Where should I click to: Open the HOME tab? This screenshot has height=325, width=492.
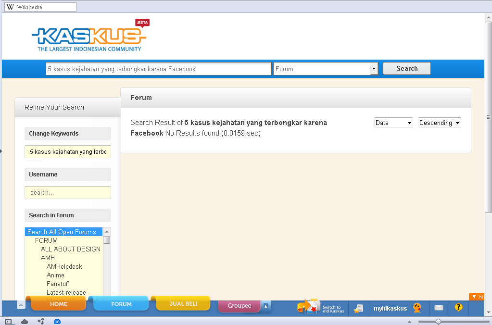click(58, 304)
